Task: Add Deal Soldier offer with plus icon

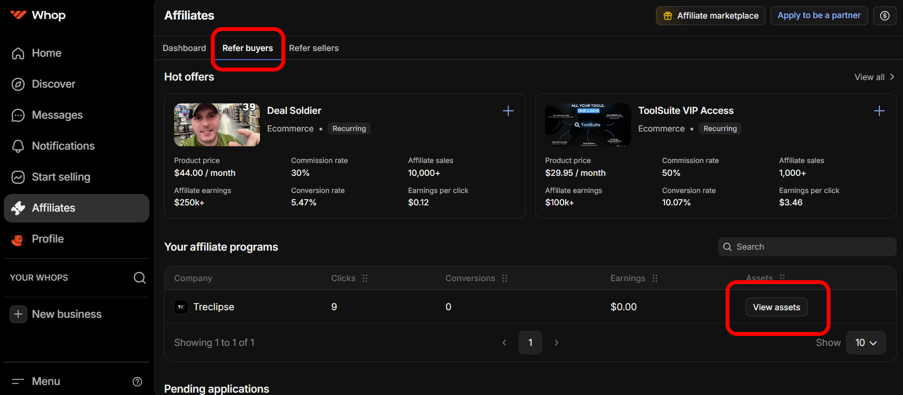Action: [508, 111]
